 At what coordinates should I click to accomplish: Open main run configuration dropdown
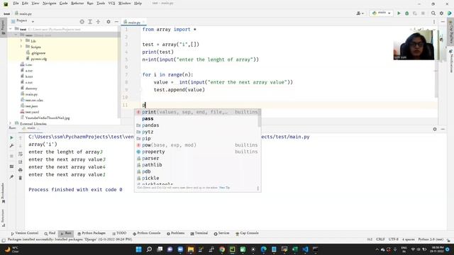[382, 13]
